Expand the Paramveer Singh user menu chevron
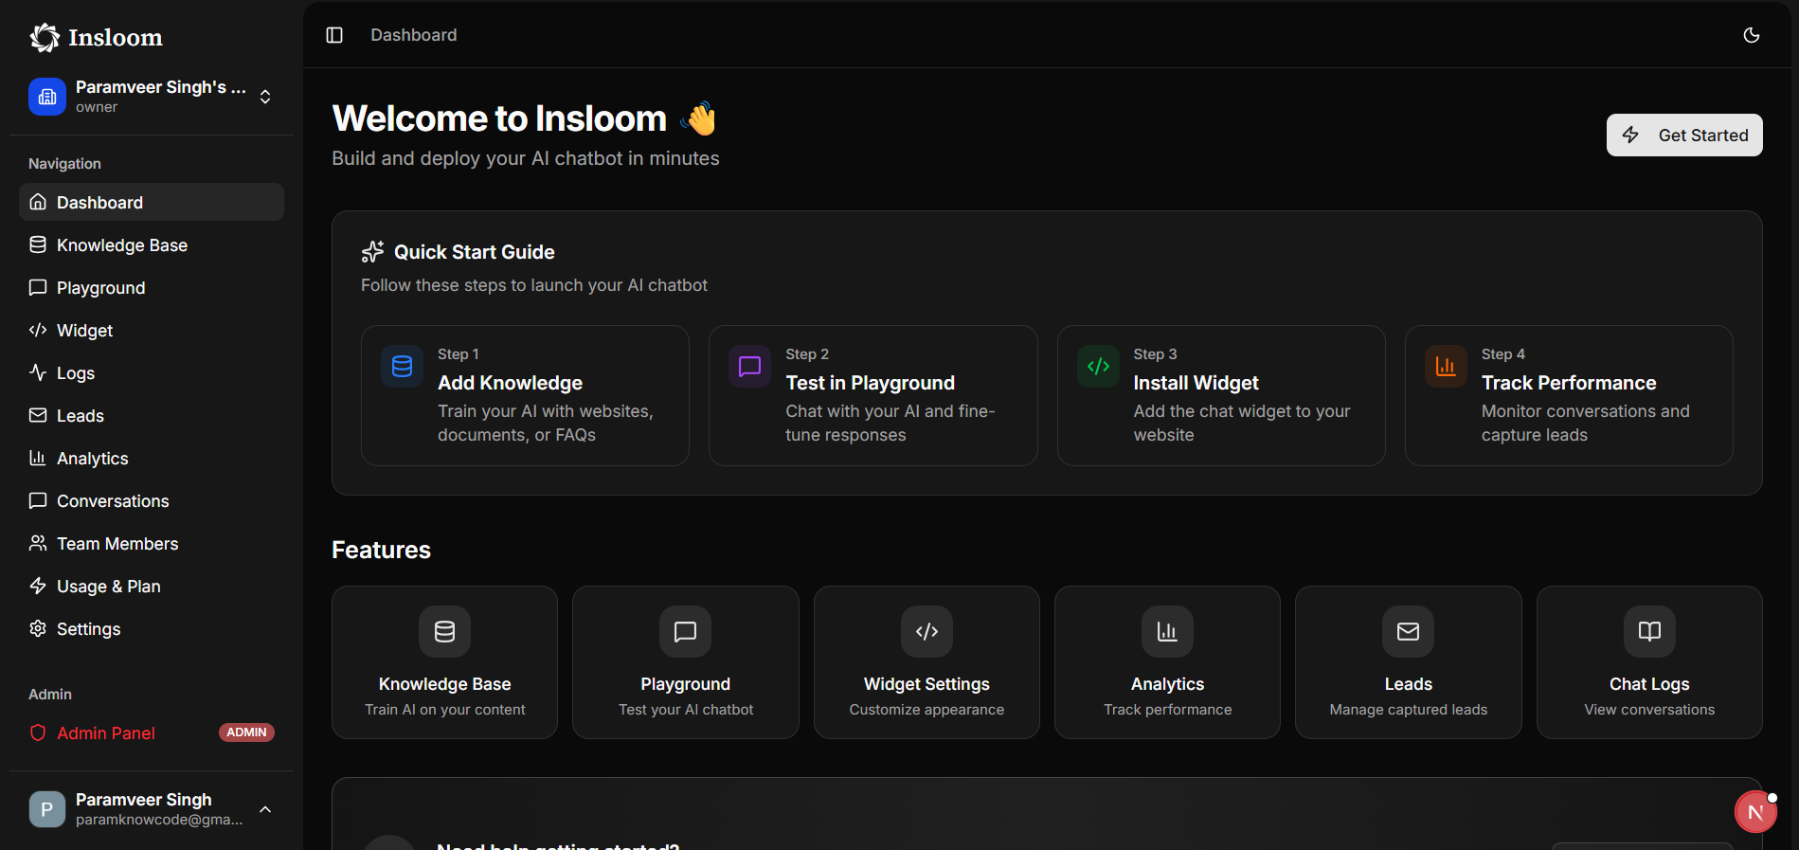Screen dimensions: 1799x850 [x=265, y=809]
